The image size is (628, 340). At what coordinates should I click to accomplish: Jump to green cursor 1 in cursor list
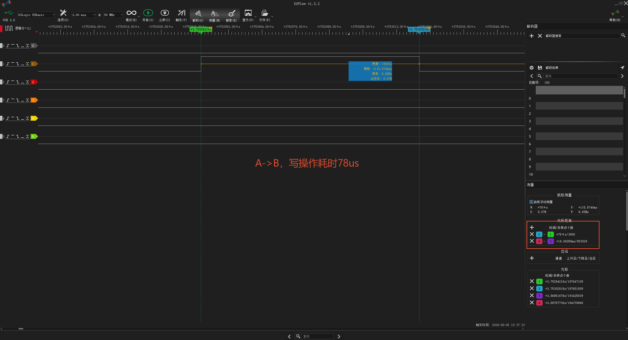(539, 282)
